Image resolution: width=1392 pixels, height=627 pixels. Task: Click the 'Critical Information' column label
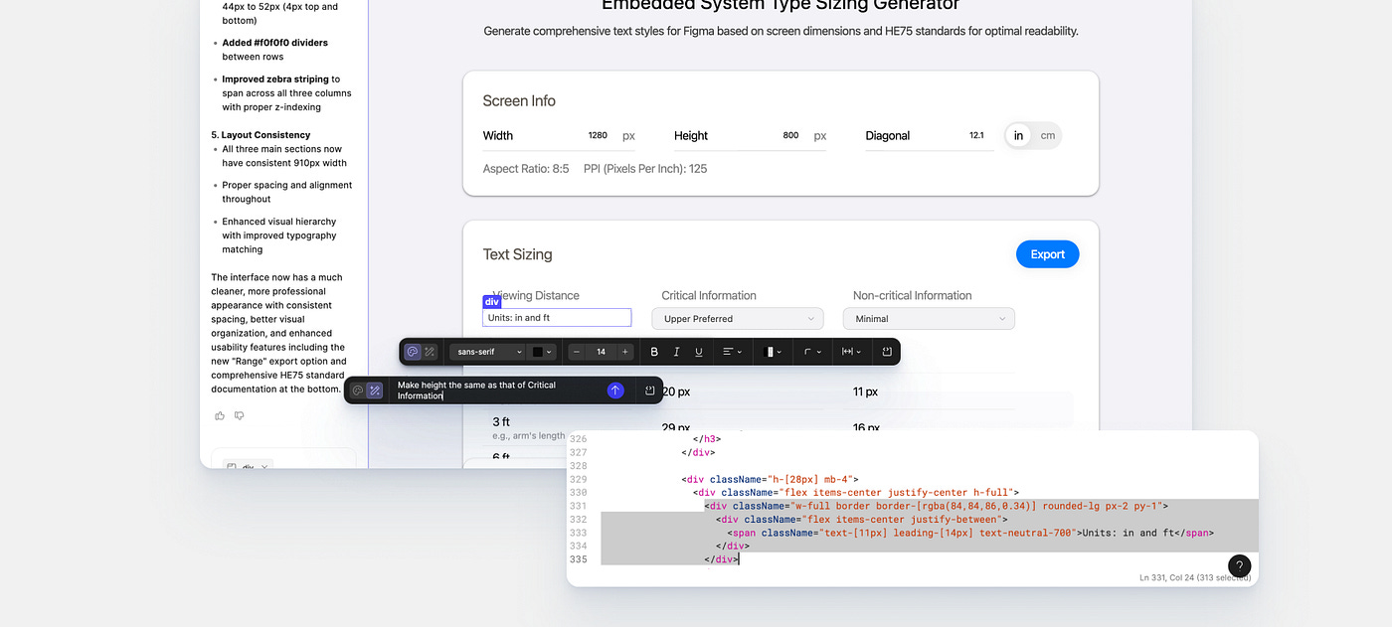pos(709,295)
